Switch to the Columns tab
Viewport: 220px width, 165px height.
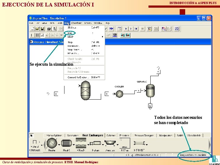tap(111, 136)
